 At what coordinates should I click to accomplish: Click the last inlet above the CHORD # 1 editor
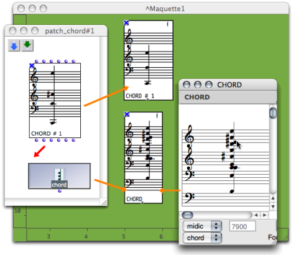coord(73,61)
